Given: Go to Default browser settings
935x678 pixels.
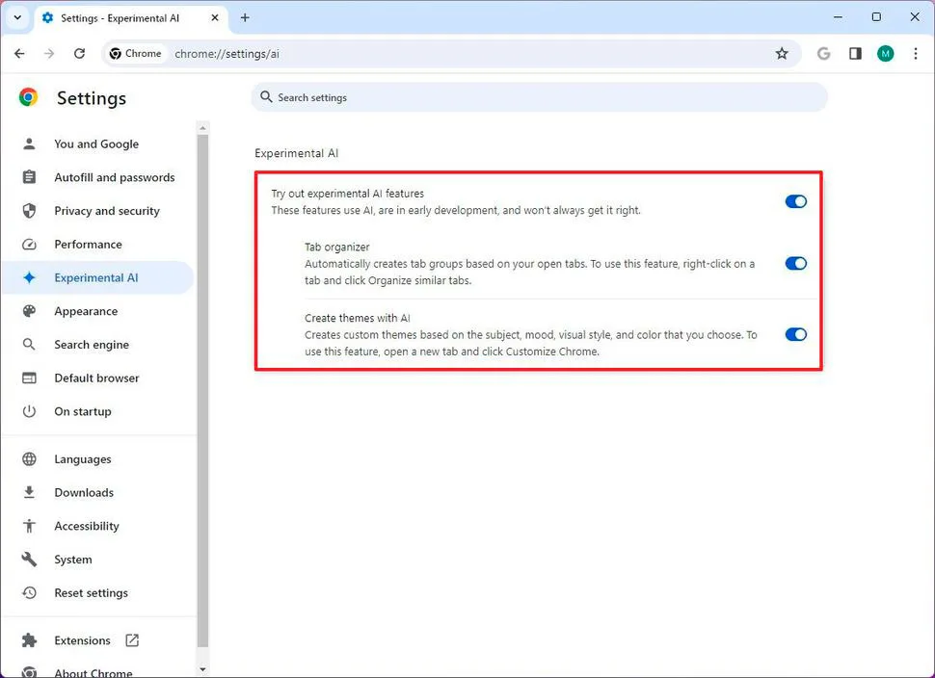Looking at the screenshot, I should pyautogui.click(x=97, y=378).
